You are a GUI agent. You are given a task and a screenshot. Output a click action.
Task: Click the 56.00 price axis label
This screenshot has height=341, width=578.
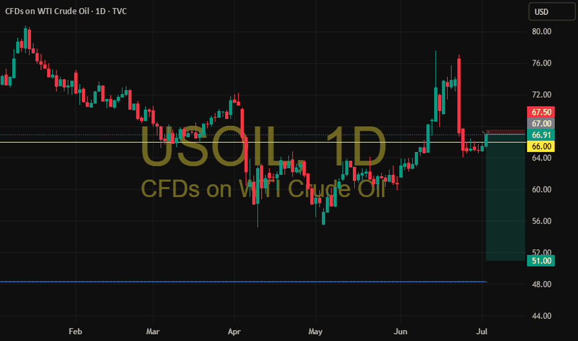[x=541, y=221]
